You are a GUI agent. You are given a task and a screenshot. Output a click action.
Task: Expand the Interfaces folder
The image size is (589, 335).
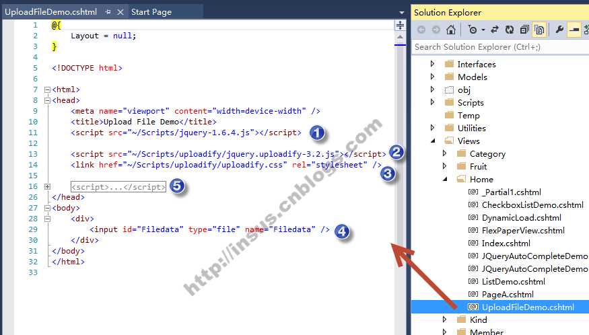[x=432, y=64]
